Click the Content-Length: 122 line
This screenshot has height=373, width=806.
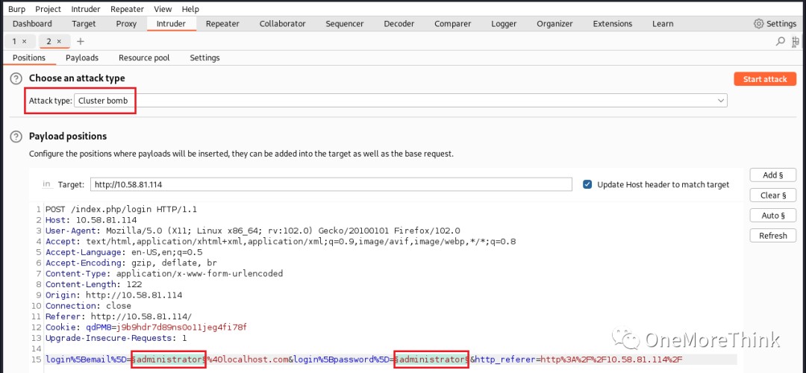click(93, 284)
